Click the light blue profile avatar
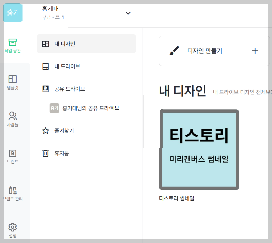The image size is (272, 243). pyautogui.click(x=13, y=13)
